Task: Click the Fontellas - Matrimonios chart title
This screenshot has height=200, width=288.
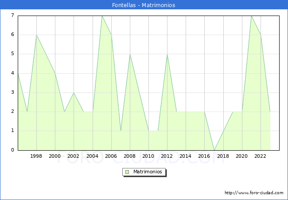Action: 144,5
